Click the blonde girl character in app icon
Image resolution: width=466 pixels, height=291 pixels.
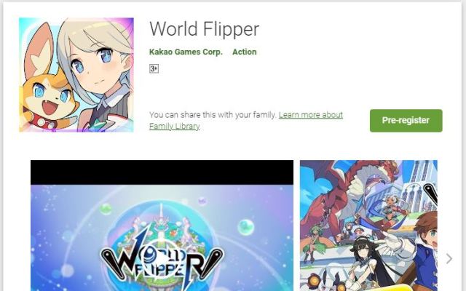coord(98,71)
